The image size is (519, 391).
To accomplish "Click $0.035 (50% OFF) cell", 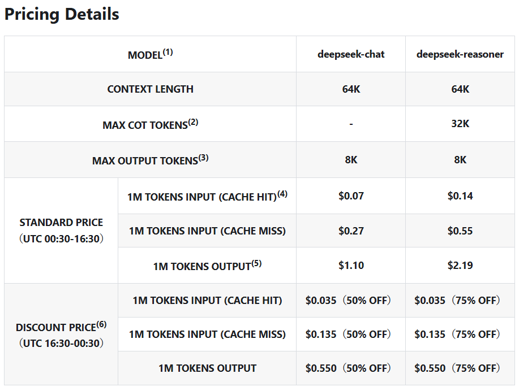I will click(x=351, y=300).
